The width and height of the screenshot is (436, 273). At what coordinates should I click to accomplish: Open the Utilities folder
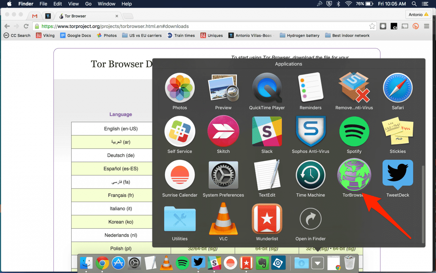point(179,219)
